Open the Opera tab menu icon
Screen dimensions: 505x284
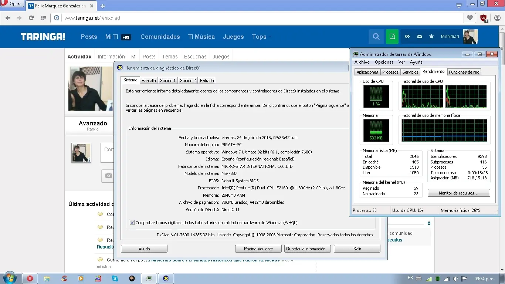point(459,6)
